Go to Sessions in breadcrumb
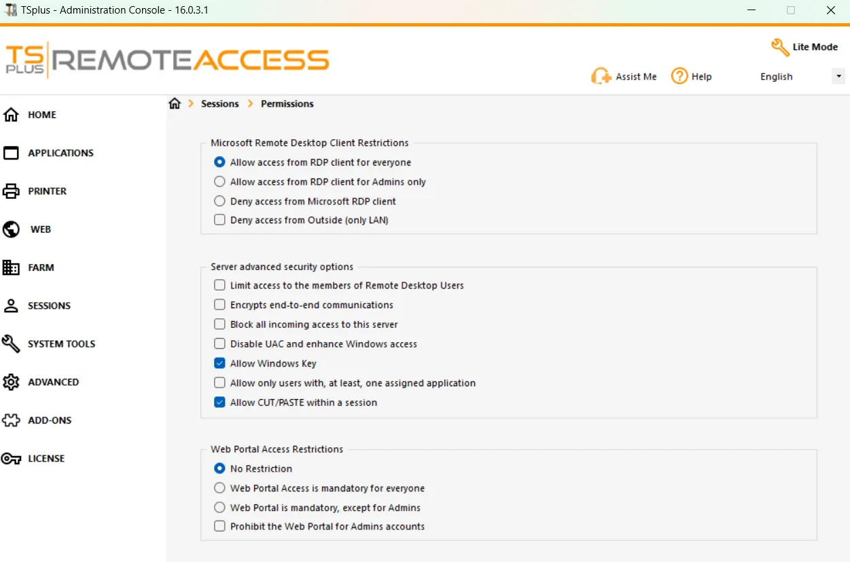This screenshot has height=562, width=850. coord(220,104)
